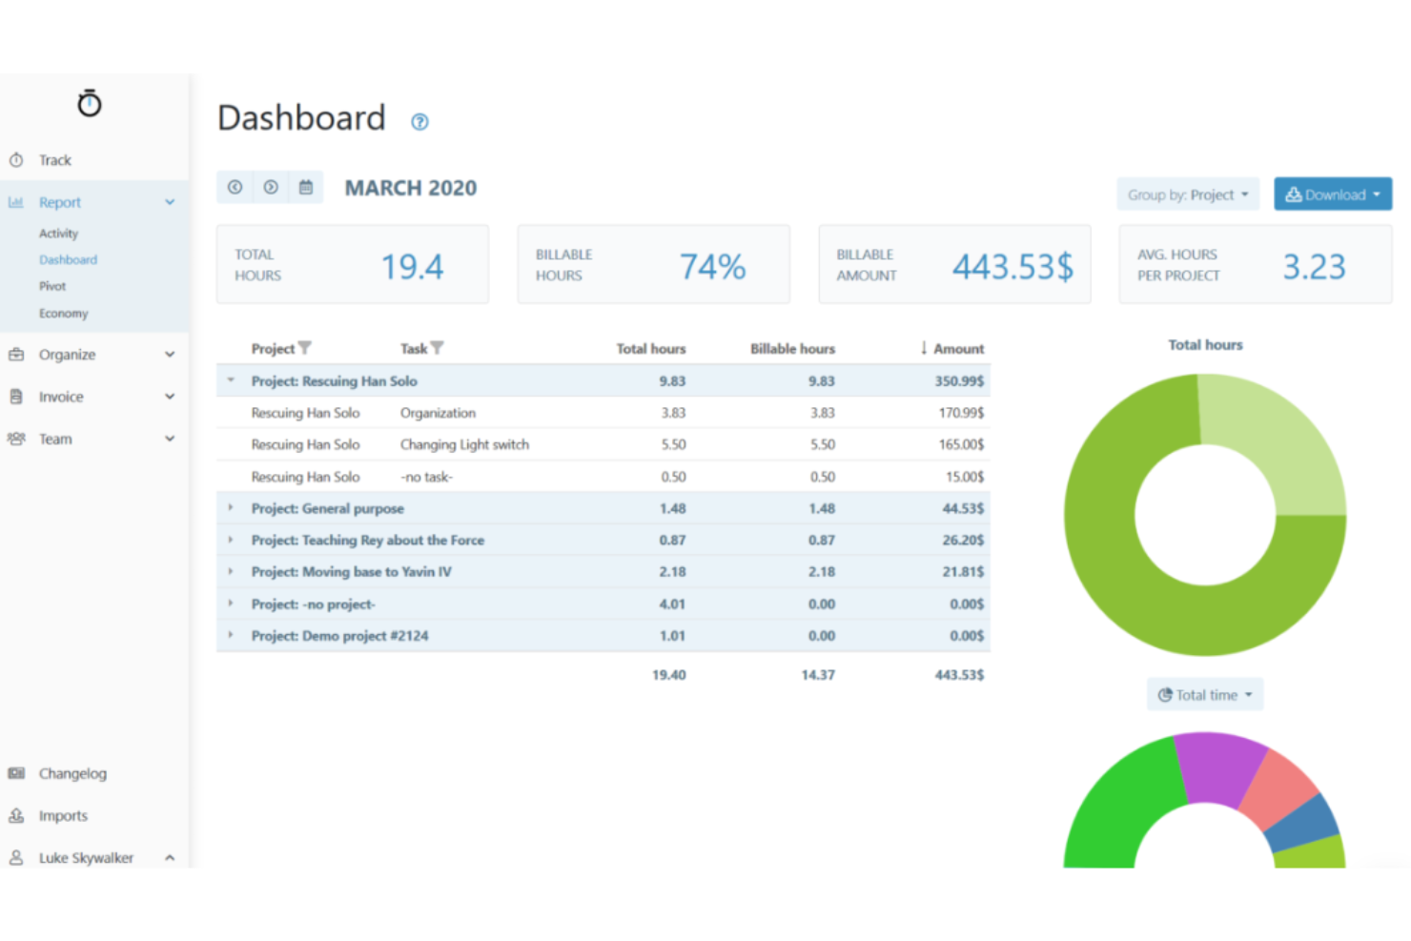Click the 14.37 billable hours footer value
Screen dimensions: 1411x941
click(x=818, y=675)
